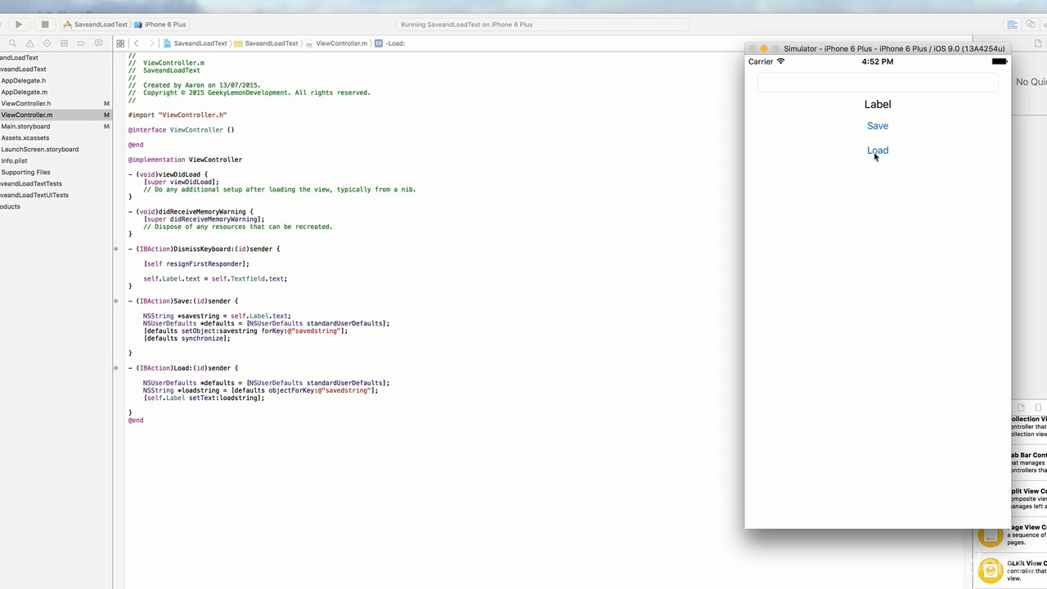Click the NSString *loadstring line
This screenshot has width=1047, height=589.
pyautogui.click(x=261, y=391)
